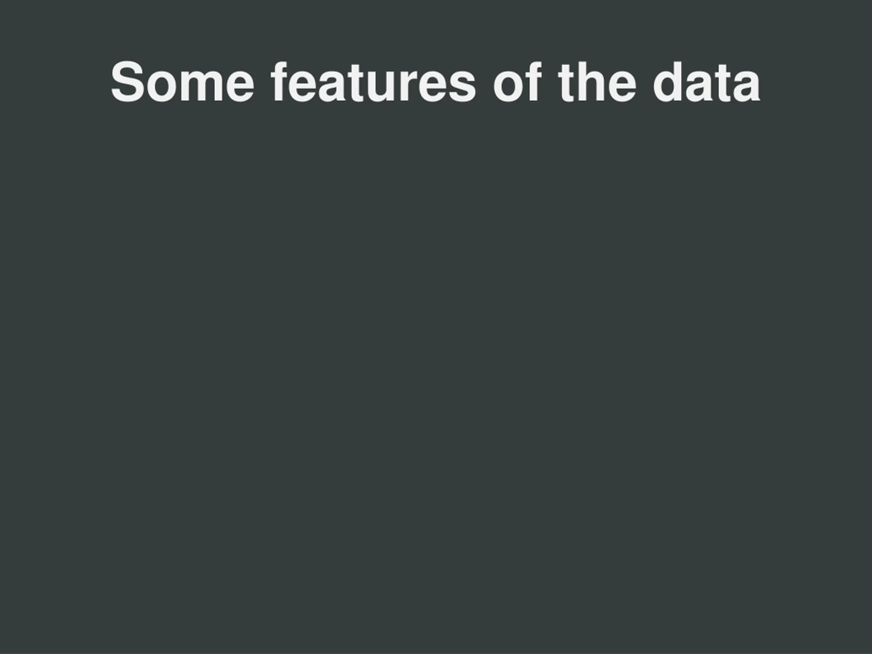Click the word "the" in the heading
The height and width of the screenshot is (654, 872).
(x=597, y=82)
